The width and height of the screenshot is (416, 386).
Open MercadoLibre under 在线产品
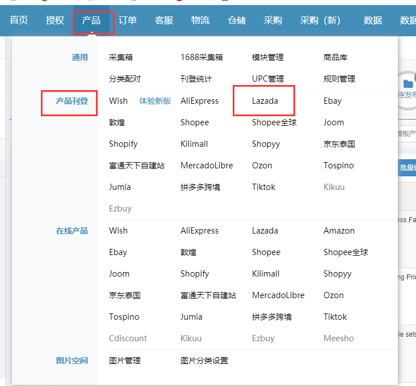pos(278,295)
